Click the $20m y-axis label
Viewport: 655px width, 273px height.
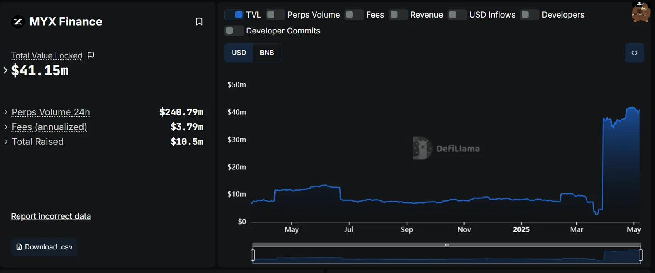(x=237, y=167)
